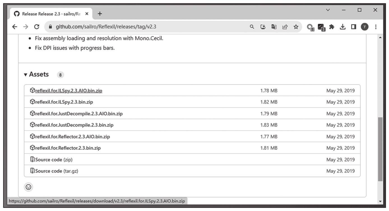Download reflexil.for.JustDecompile.2.3.AIO.bin.zip
Image resolution: width=389 pixels, height=211 pixels.
[79, 114]
